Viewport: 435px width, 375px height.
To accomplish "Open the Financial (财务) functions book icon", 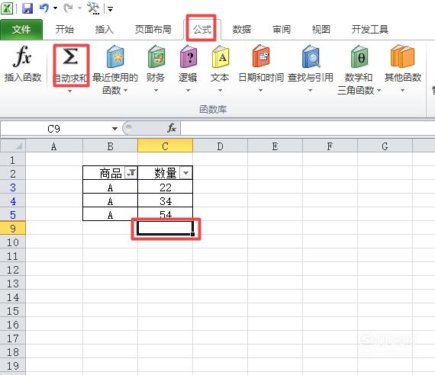I will pyautogui.click(x=156, y=56).
